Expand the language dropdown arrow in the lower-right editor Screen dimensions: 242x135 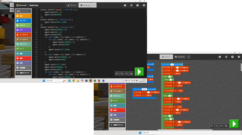189,57
